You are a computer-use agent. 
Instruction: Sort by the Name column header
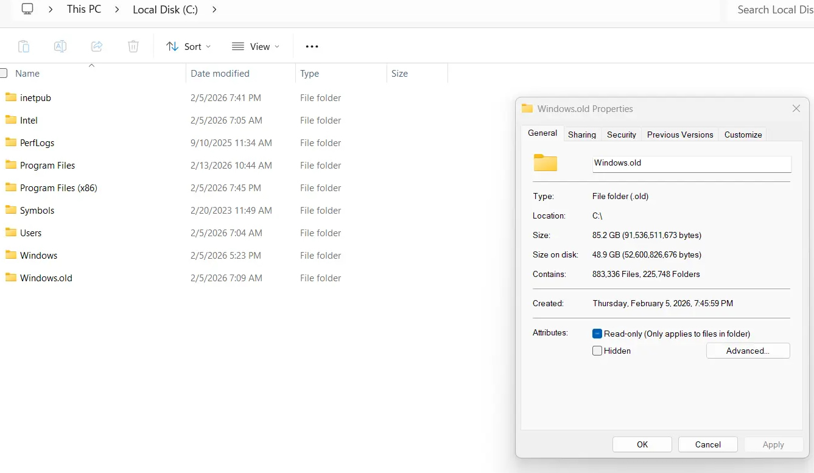27,73
